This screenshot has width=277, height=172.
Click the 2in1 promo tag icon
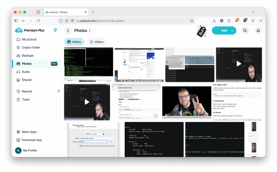(202, 31)
